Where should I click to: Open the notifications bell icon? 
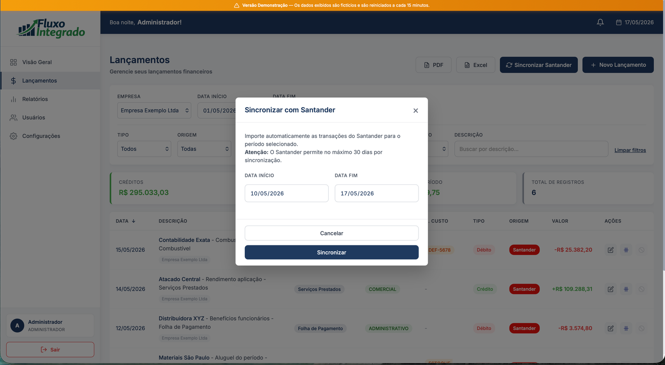point(600,22)
